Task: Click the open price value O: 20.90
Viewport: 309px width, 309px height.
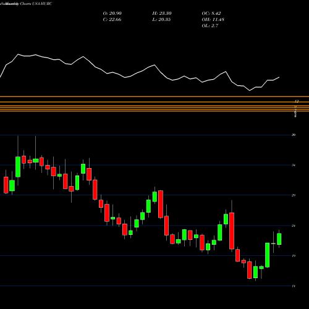Action: tap(112, 14)
